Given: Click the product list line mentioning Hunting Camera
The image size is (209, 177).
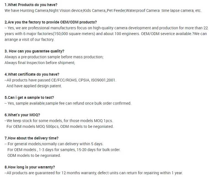Looking at the screenshot, I should click(103, 11).
